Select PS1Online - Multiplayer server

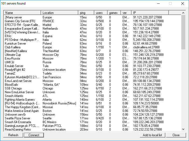point(92,40)
